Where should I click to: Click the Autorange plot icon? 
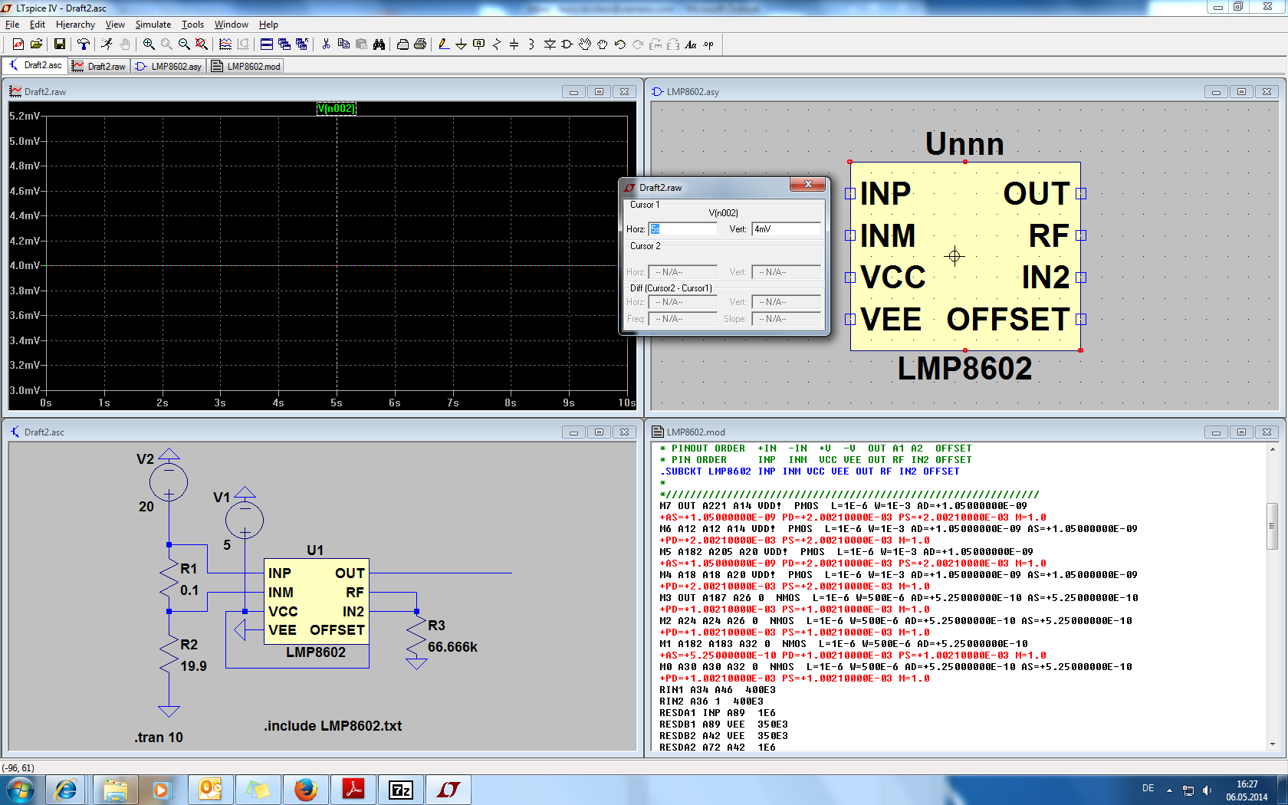point(225,44)
